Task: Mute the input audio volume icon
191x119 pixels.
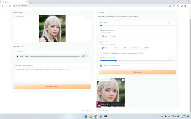Action: click(83, 56)
